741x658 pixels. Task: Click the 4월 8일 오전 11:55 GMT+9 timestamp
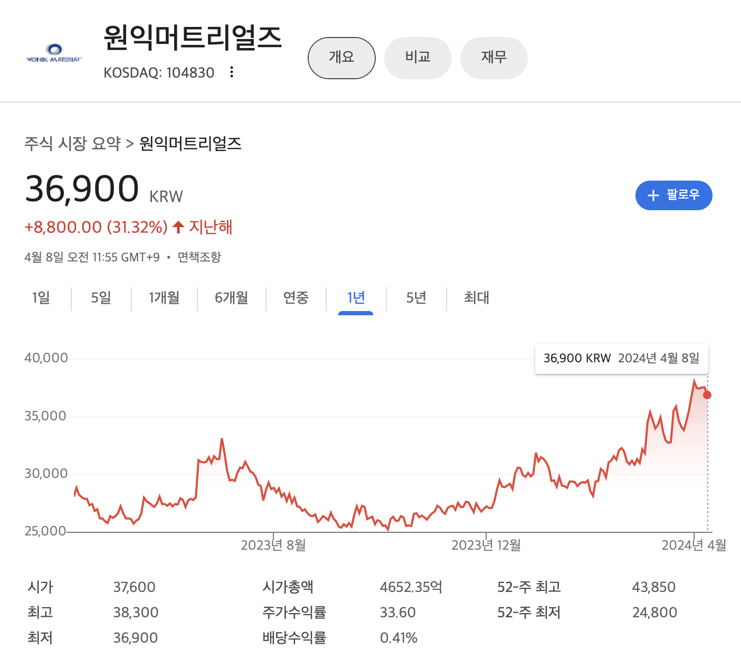[x=92, y=257]
